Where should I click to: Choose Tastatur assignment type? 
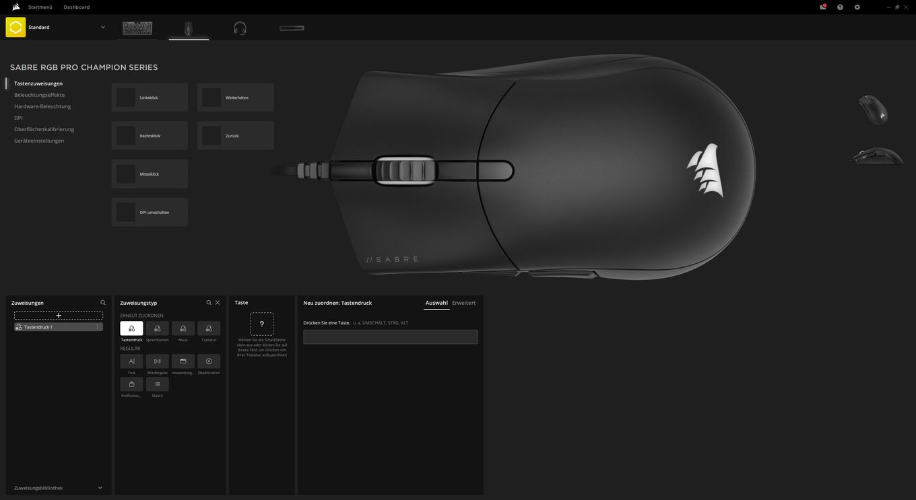[x=209, y=328]
